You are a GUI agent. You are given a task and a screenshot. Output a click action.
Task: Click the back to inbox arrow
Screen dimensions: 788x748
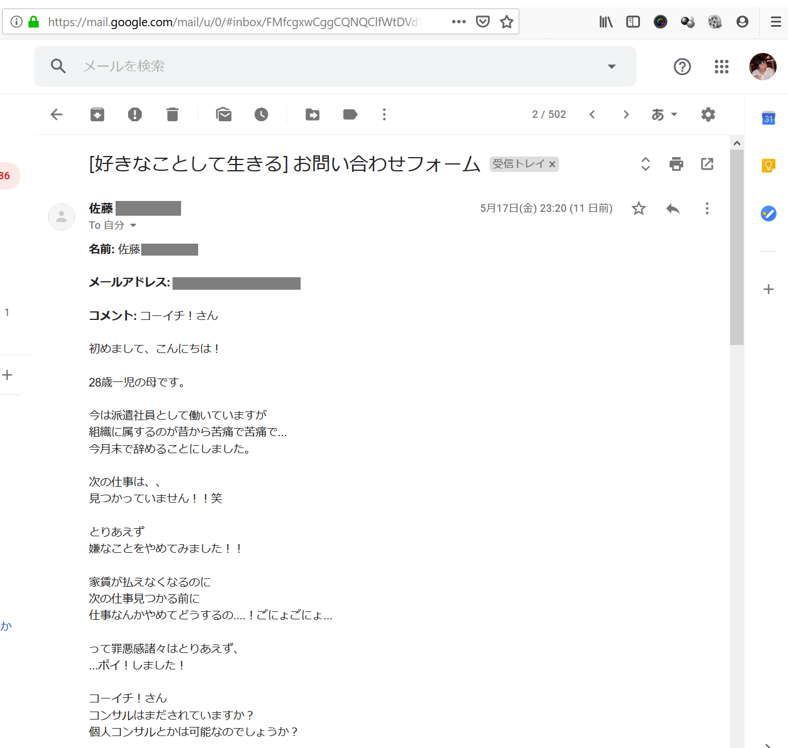pos(56,114)
